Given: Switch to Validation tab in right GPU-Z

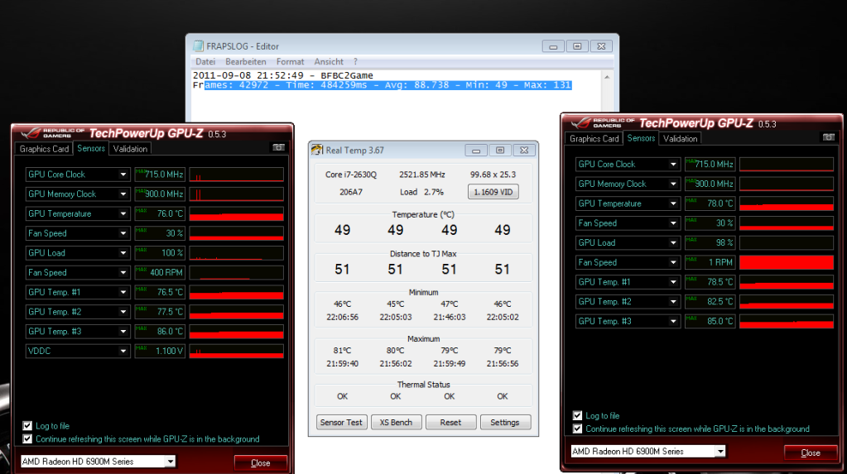Looking at the screenshot, I should point(680,139).
